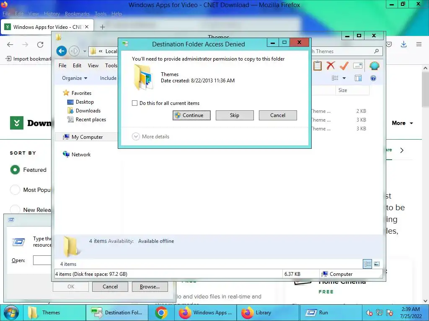Viewport: 429px width, 321px height.
Task: Open a new Firefox tab with plus
Action: (102, 27)
